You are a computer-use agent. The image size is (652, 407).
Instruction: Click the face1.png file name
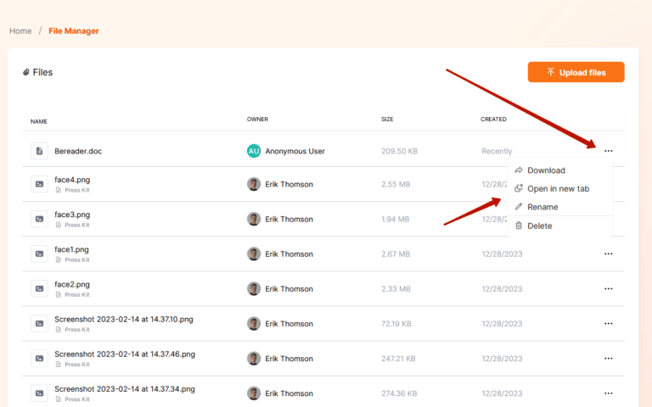[71, 249]
